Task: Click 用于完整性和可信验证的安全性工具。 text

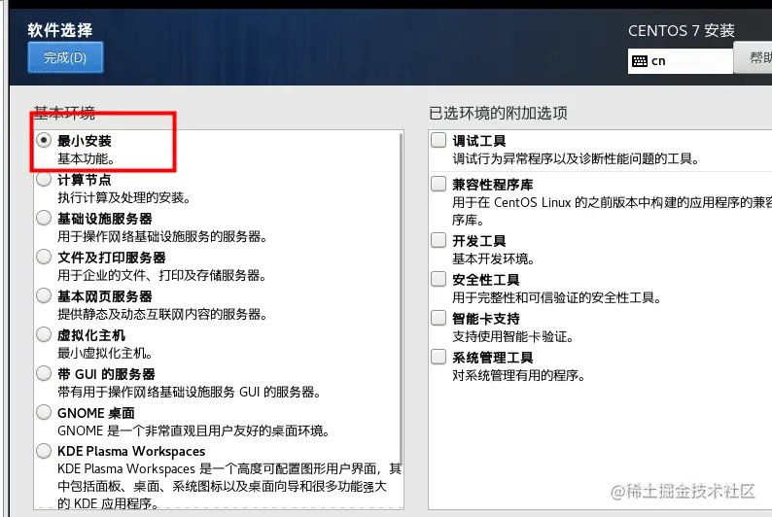Action: coord(557,297)
